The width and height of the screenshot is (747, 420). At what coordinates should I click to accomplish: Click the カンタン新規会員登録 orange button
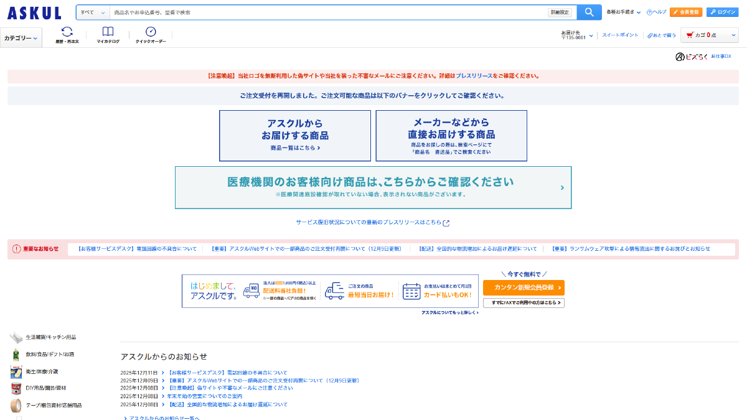[x=524, y=287]
